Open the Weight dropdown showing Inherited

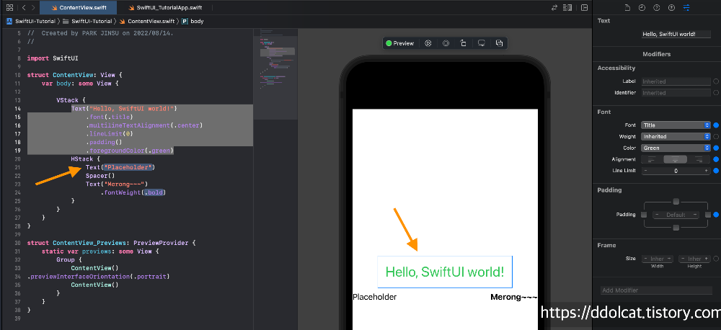[676, 137]
